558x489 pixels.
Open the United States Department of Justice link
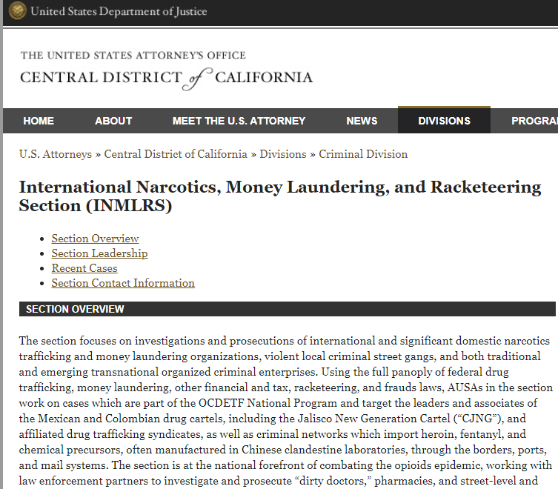pyautogui.click(x=119, y=11)
